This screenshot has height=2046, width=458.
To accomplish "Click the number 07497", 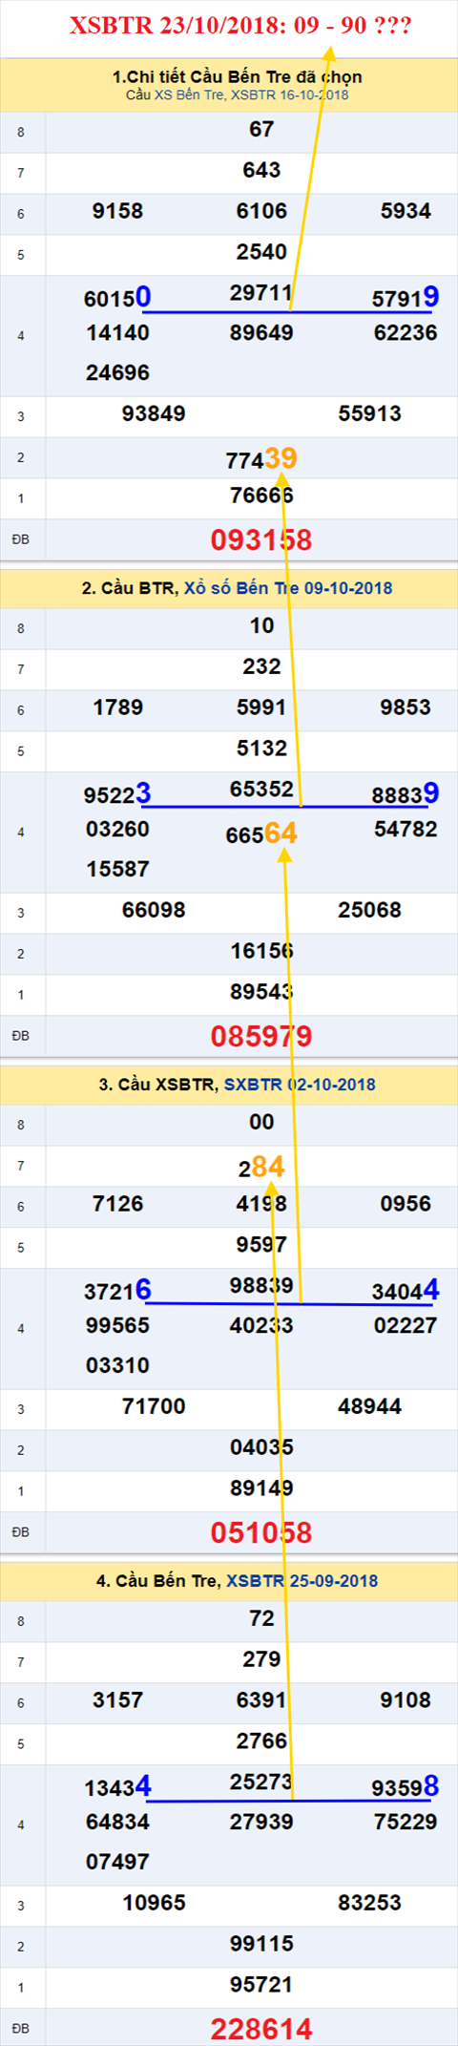I will [x=117, y=1862].
